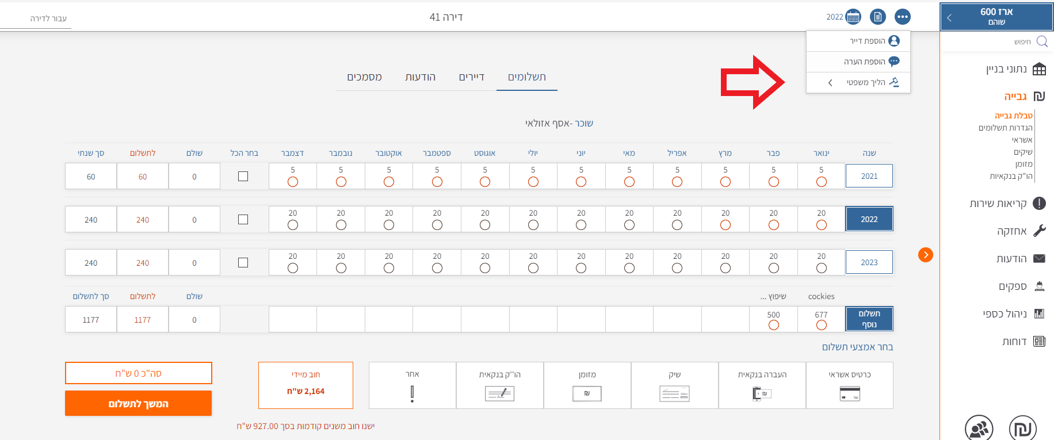Collapse the sidebar with orange arrow
Screen dimensions: 1054x440
pyautogui.click(x=925, y=255)
